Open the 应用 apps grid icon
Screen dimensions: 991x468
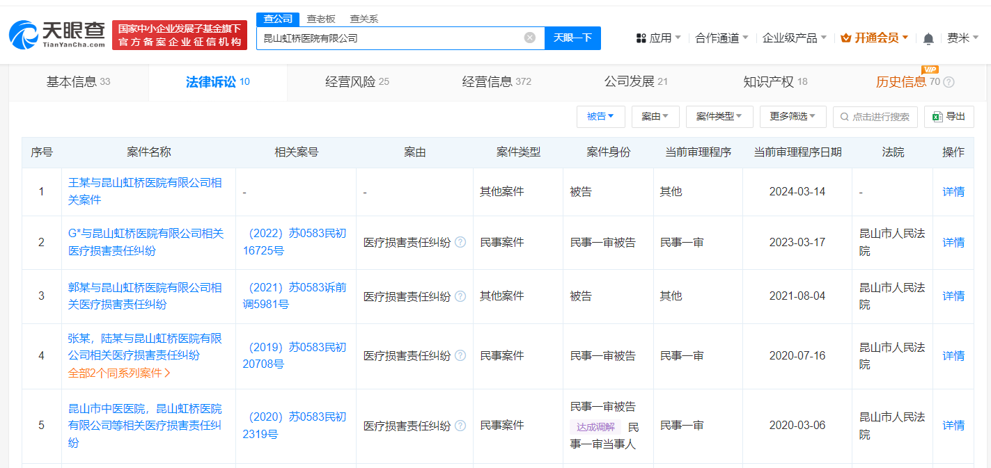point(641,38)
